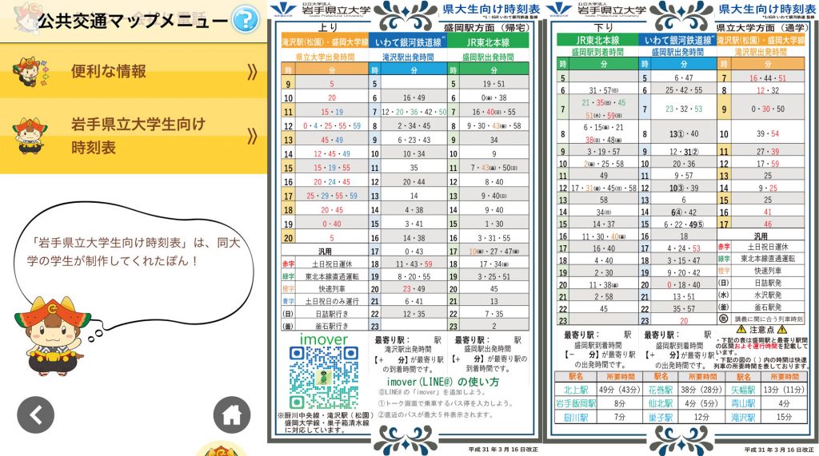819x456 pixels.
Task: Tap the imover QR code
Action: [324, 379]
